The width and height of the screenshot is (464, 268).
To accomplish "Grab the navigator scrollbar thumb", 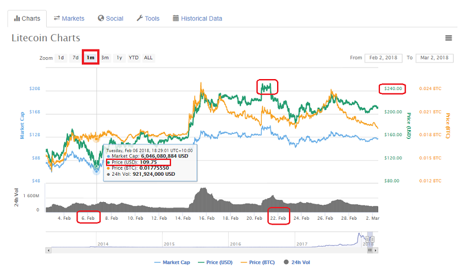I will click(369, 250).
